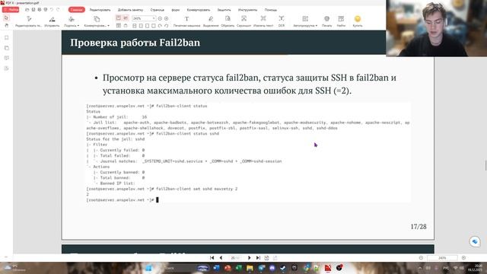Click the yellow Купить button

click(358, 21)
